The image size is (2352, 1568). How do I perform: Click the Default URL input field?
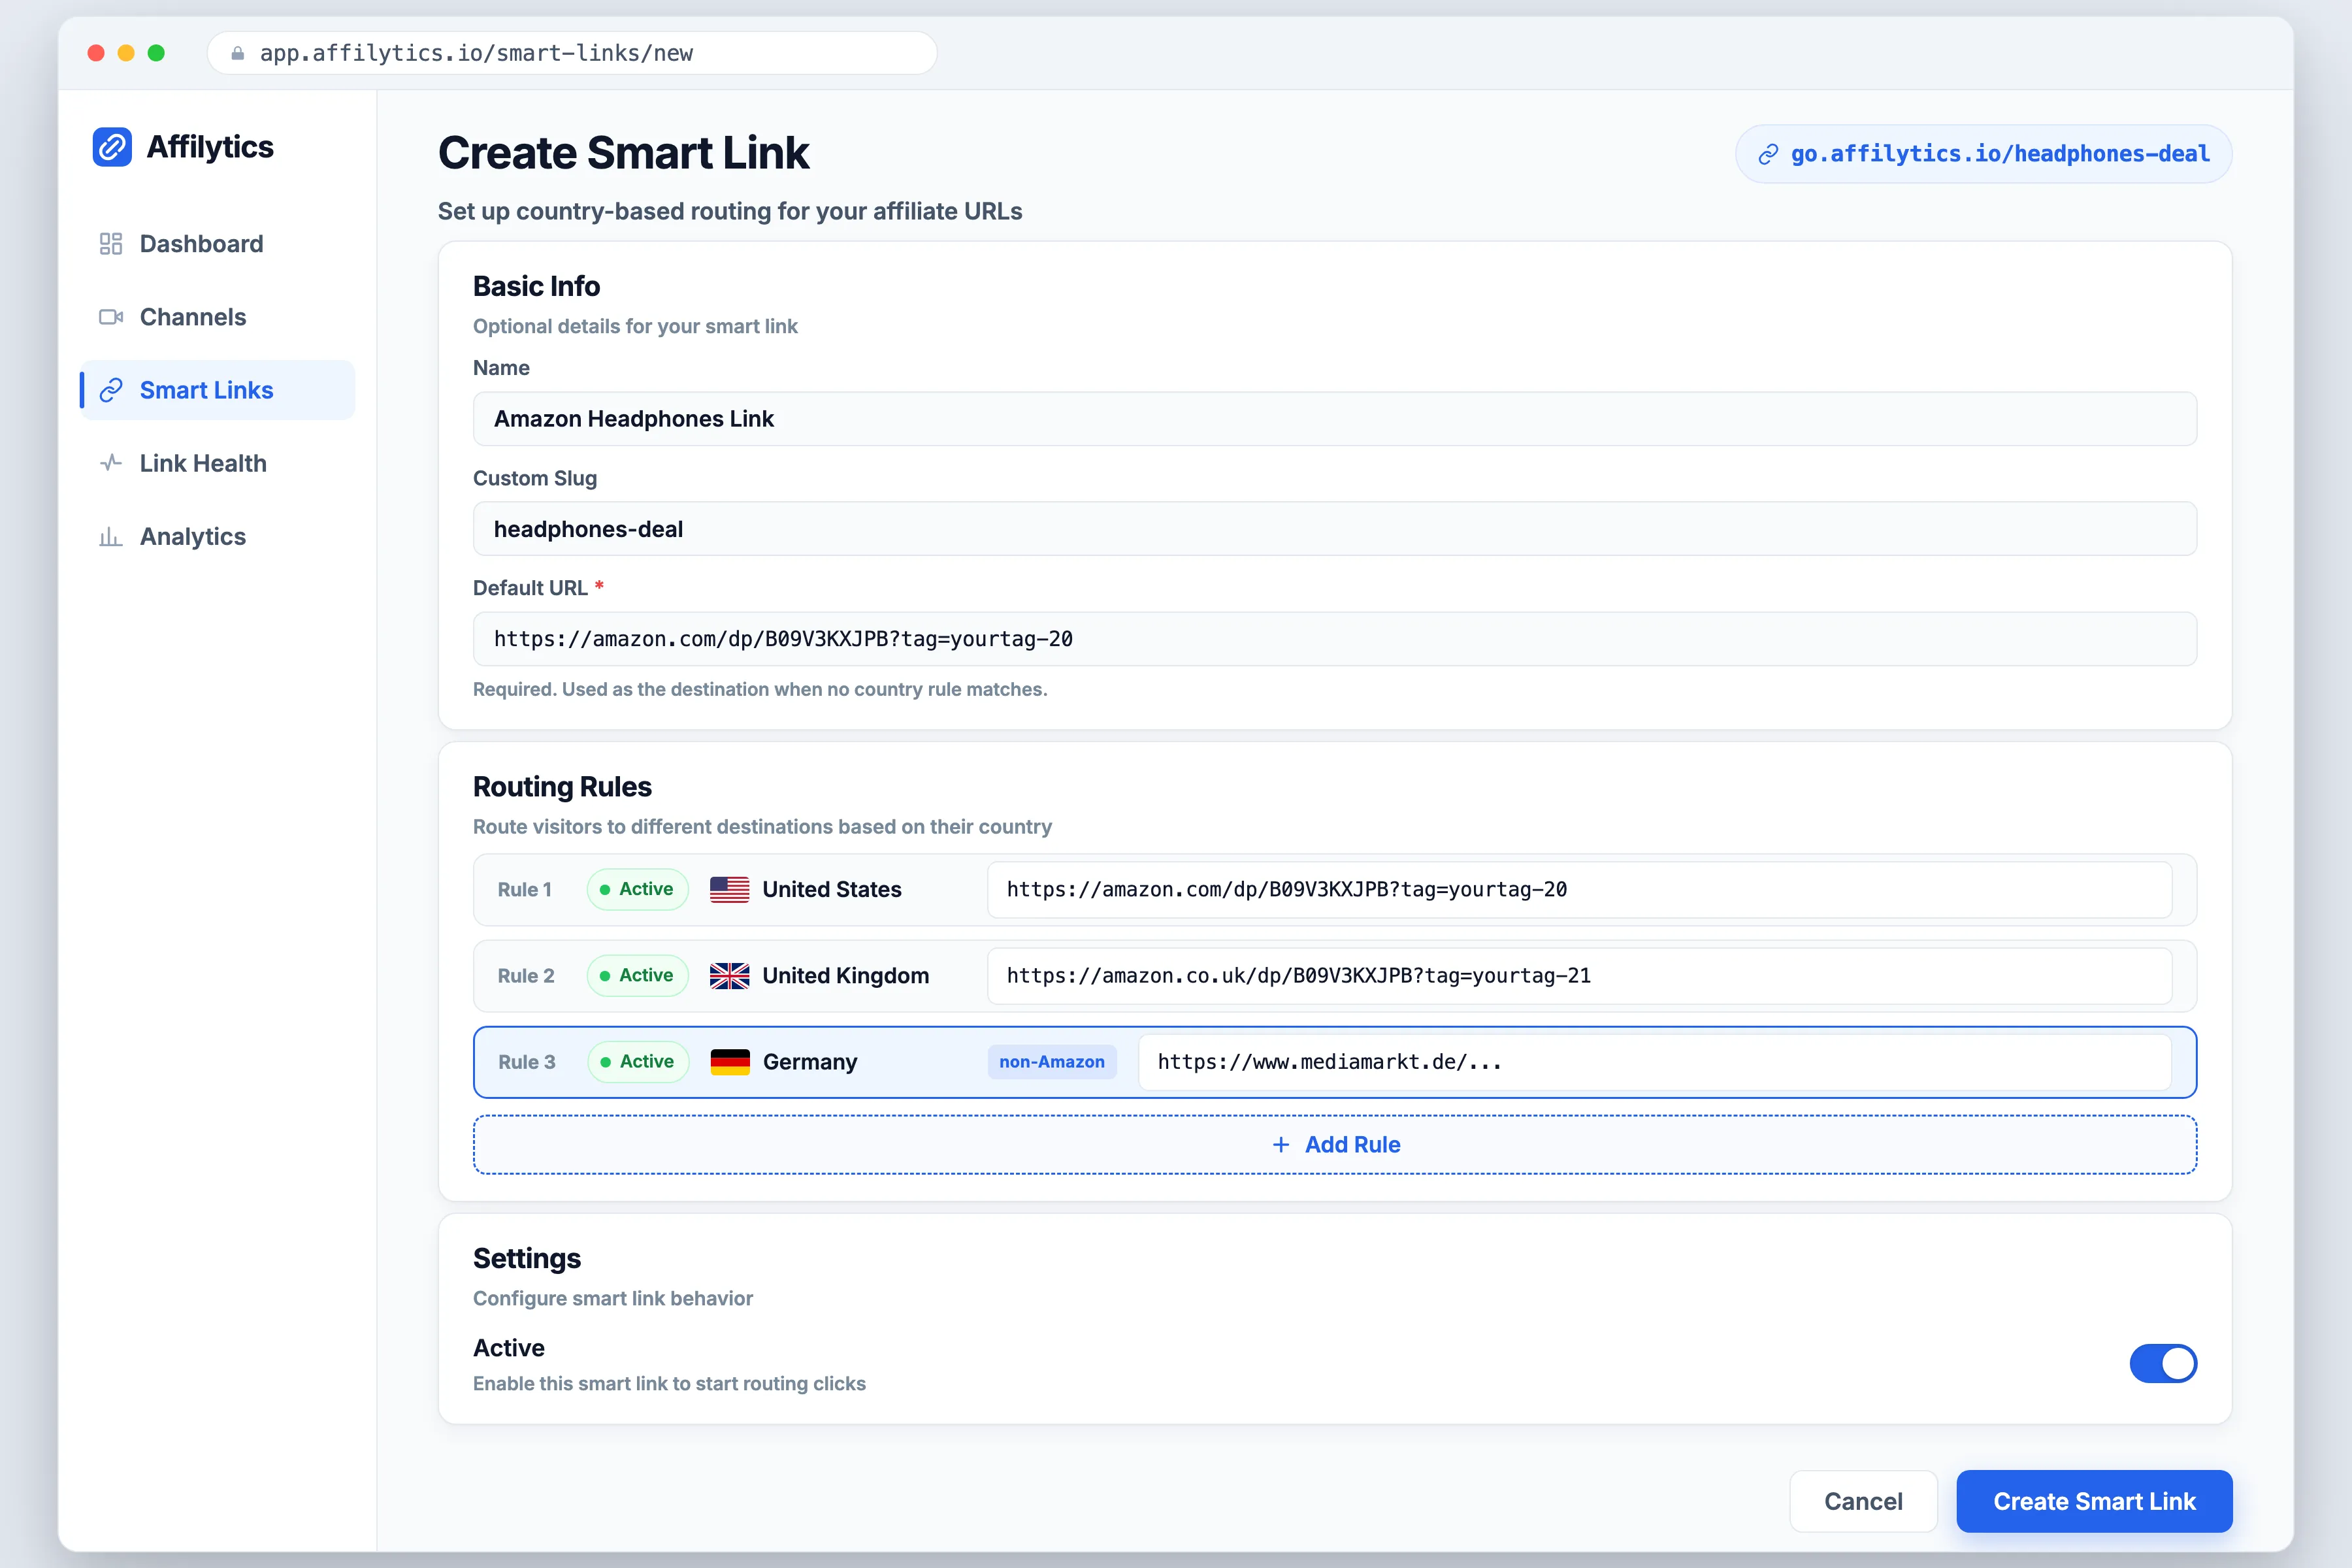tap(1335, 639)
